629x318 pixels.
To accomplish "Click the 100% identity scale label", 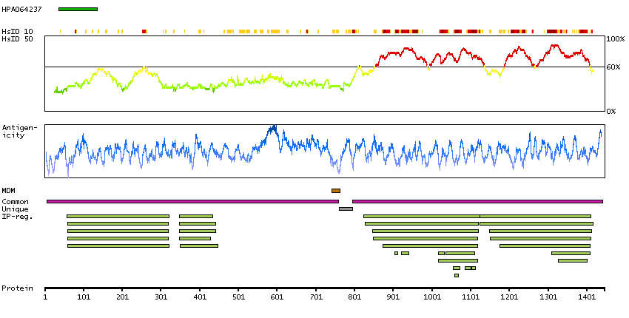I will click(x=615, y=38).
